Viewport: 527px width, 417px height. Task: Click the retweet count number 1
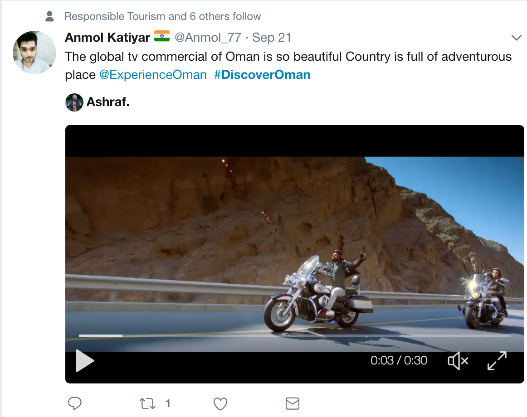click(168, 403)
